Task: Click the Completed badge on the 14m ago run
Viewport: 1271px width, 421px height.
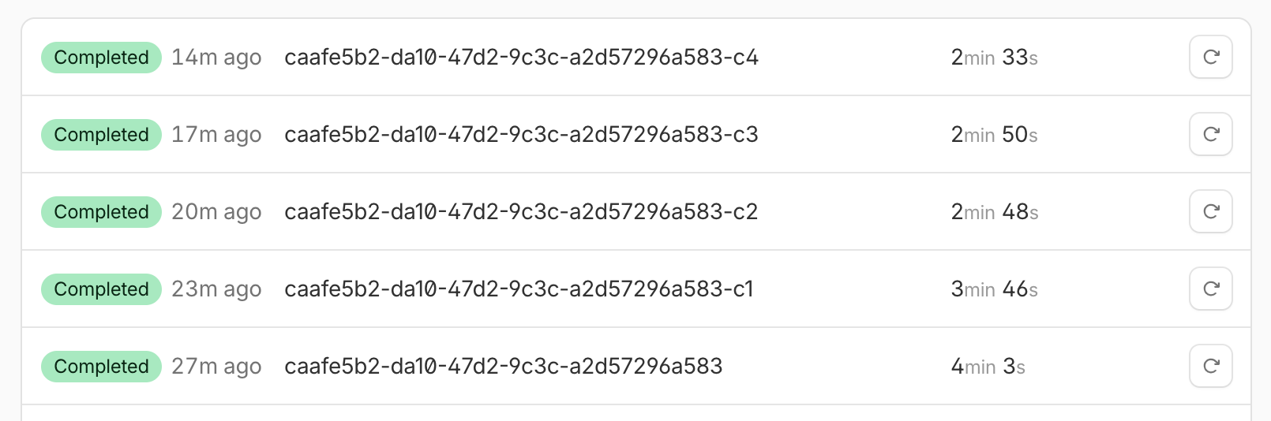Action: tap(101, 58)
